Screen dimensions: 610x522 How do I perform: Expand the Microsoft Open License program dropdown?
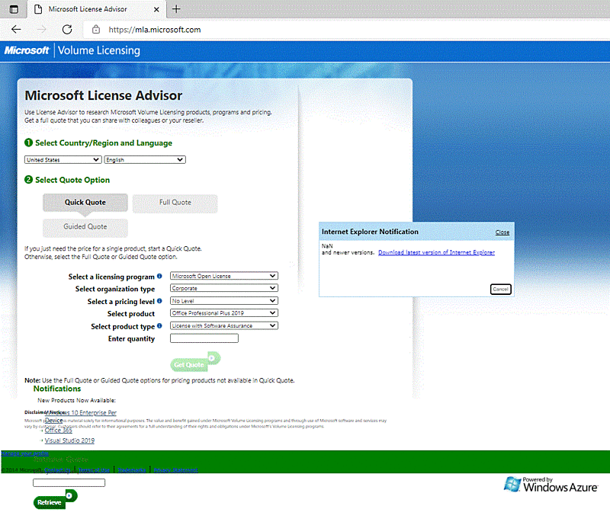pyautogui.click(x=223, y=276)
